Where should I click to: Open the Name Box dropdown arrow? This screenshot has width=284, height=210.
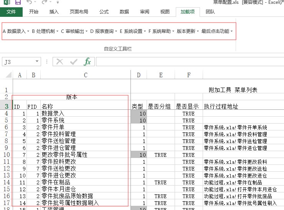(37, 62)
